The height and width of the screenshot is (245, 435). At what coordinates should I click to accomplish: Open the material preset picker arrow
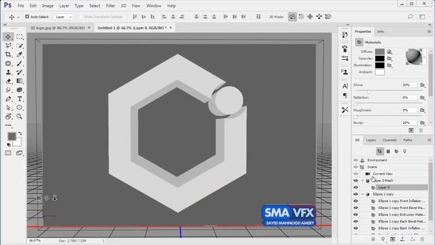424,57
